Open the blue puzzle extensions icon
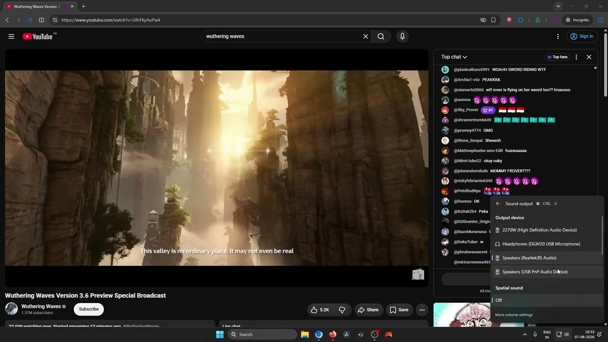 (x=521, y=20)
